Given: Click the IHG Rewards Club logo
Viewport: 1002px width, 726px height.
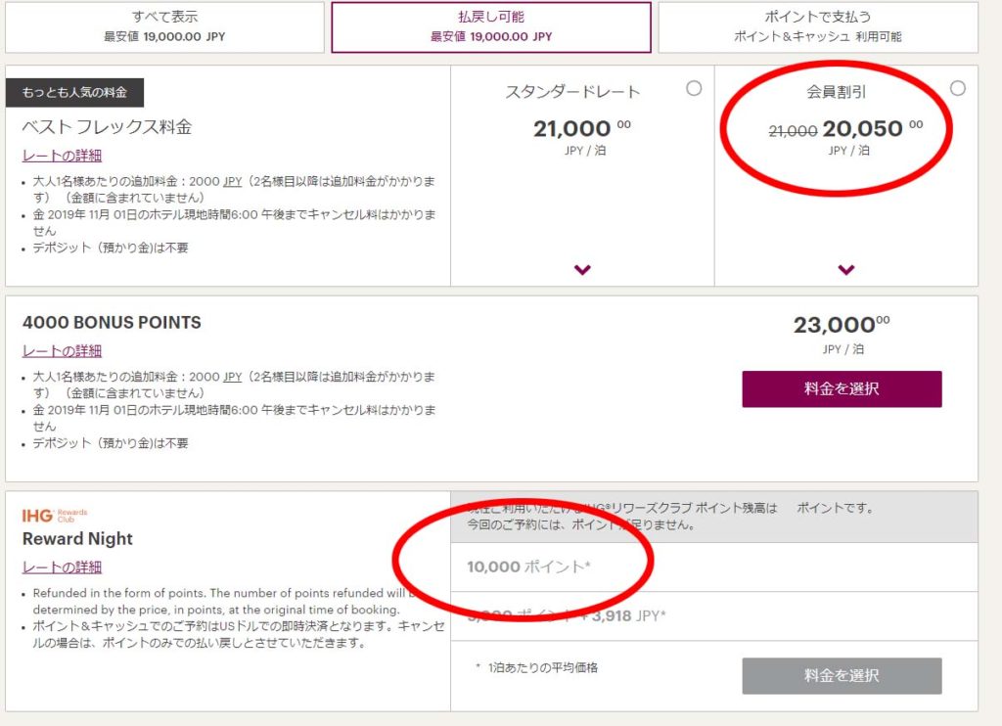Looking at the screenshot, I should click(x=55, y=515).
